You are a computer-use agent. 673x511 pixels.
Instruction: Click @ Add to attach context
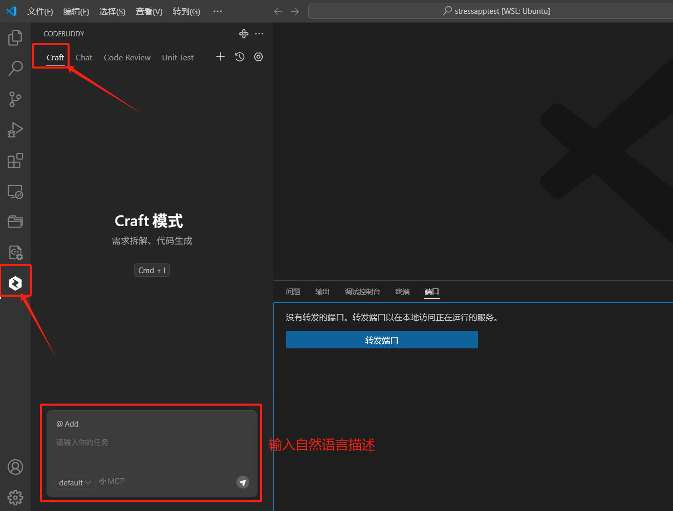pos(68,424)
